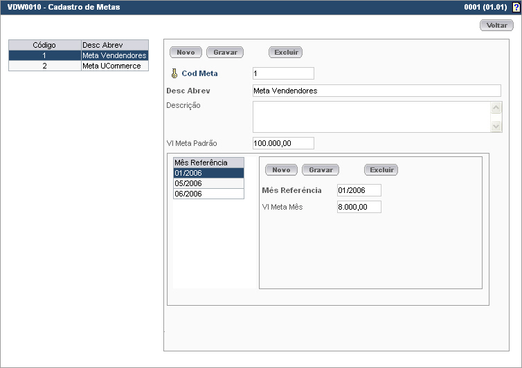The width and height of the screenshot is (522, 368).
Task: Select the Meta UCommerce row
Action: [x=78, y=66]
